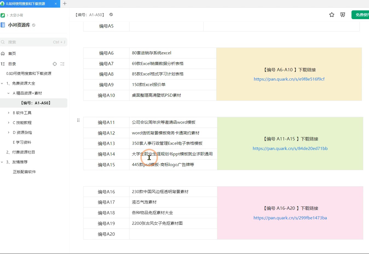Click cell 编号A6
The height and width of the screenshot is (254, 369).
pyautogui.click(x=106, y=53)
